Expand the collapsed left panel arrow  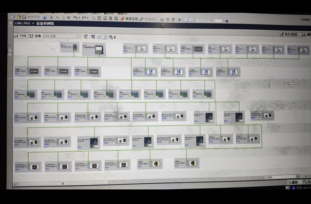coord(10,23)
